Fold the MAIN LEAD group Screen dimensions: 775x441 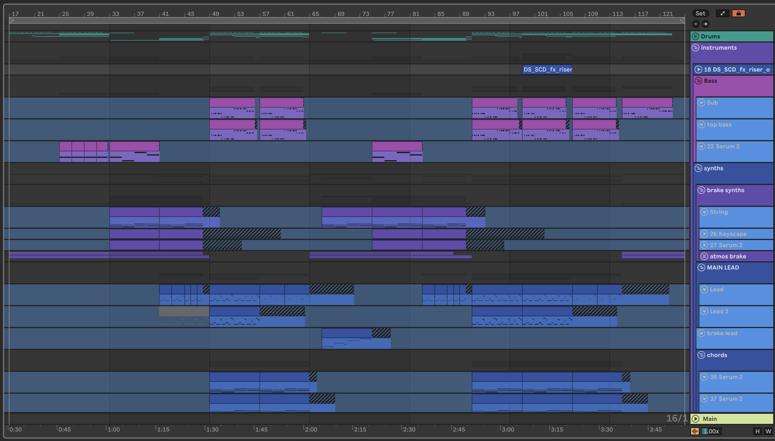coord(701,267)
